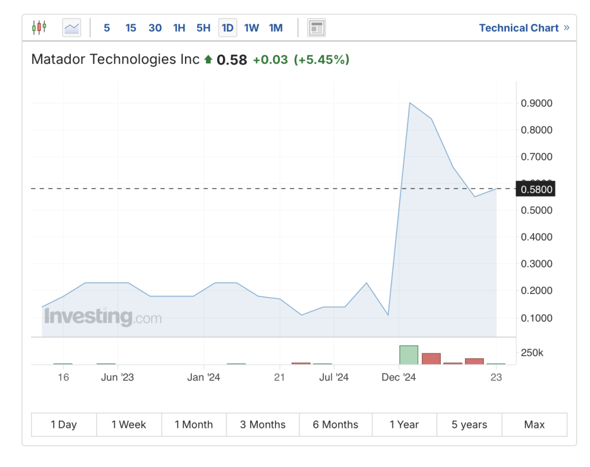This screenshot has height=467, width=590.
Task: Click the Jan '24 x-axis label
Action: click(203, 378)
